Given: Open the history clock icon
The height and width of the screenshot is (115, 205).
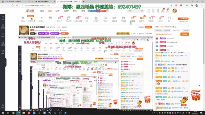Looking at the screenshot, I should (149, 11).
